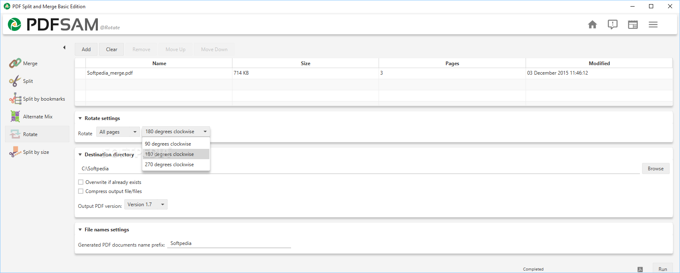Collapse the Rotate settings section
The height and width of the screenshot is (273, 680).
pos(80,118)
